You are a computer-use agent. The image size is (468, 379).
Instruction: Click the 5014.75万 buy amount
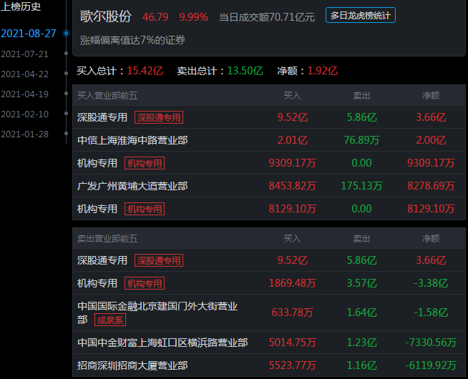(292, 343)
